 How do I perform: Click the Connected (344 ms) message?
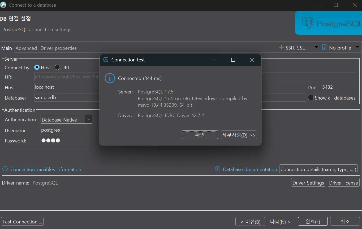coord(140,78)
